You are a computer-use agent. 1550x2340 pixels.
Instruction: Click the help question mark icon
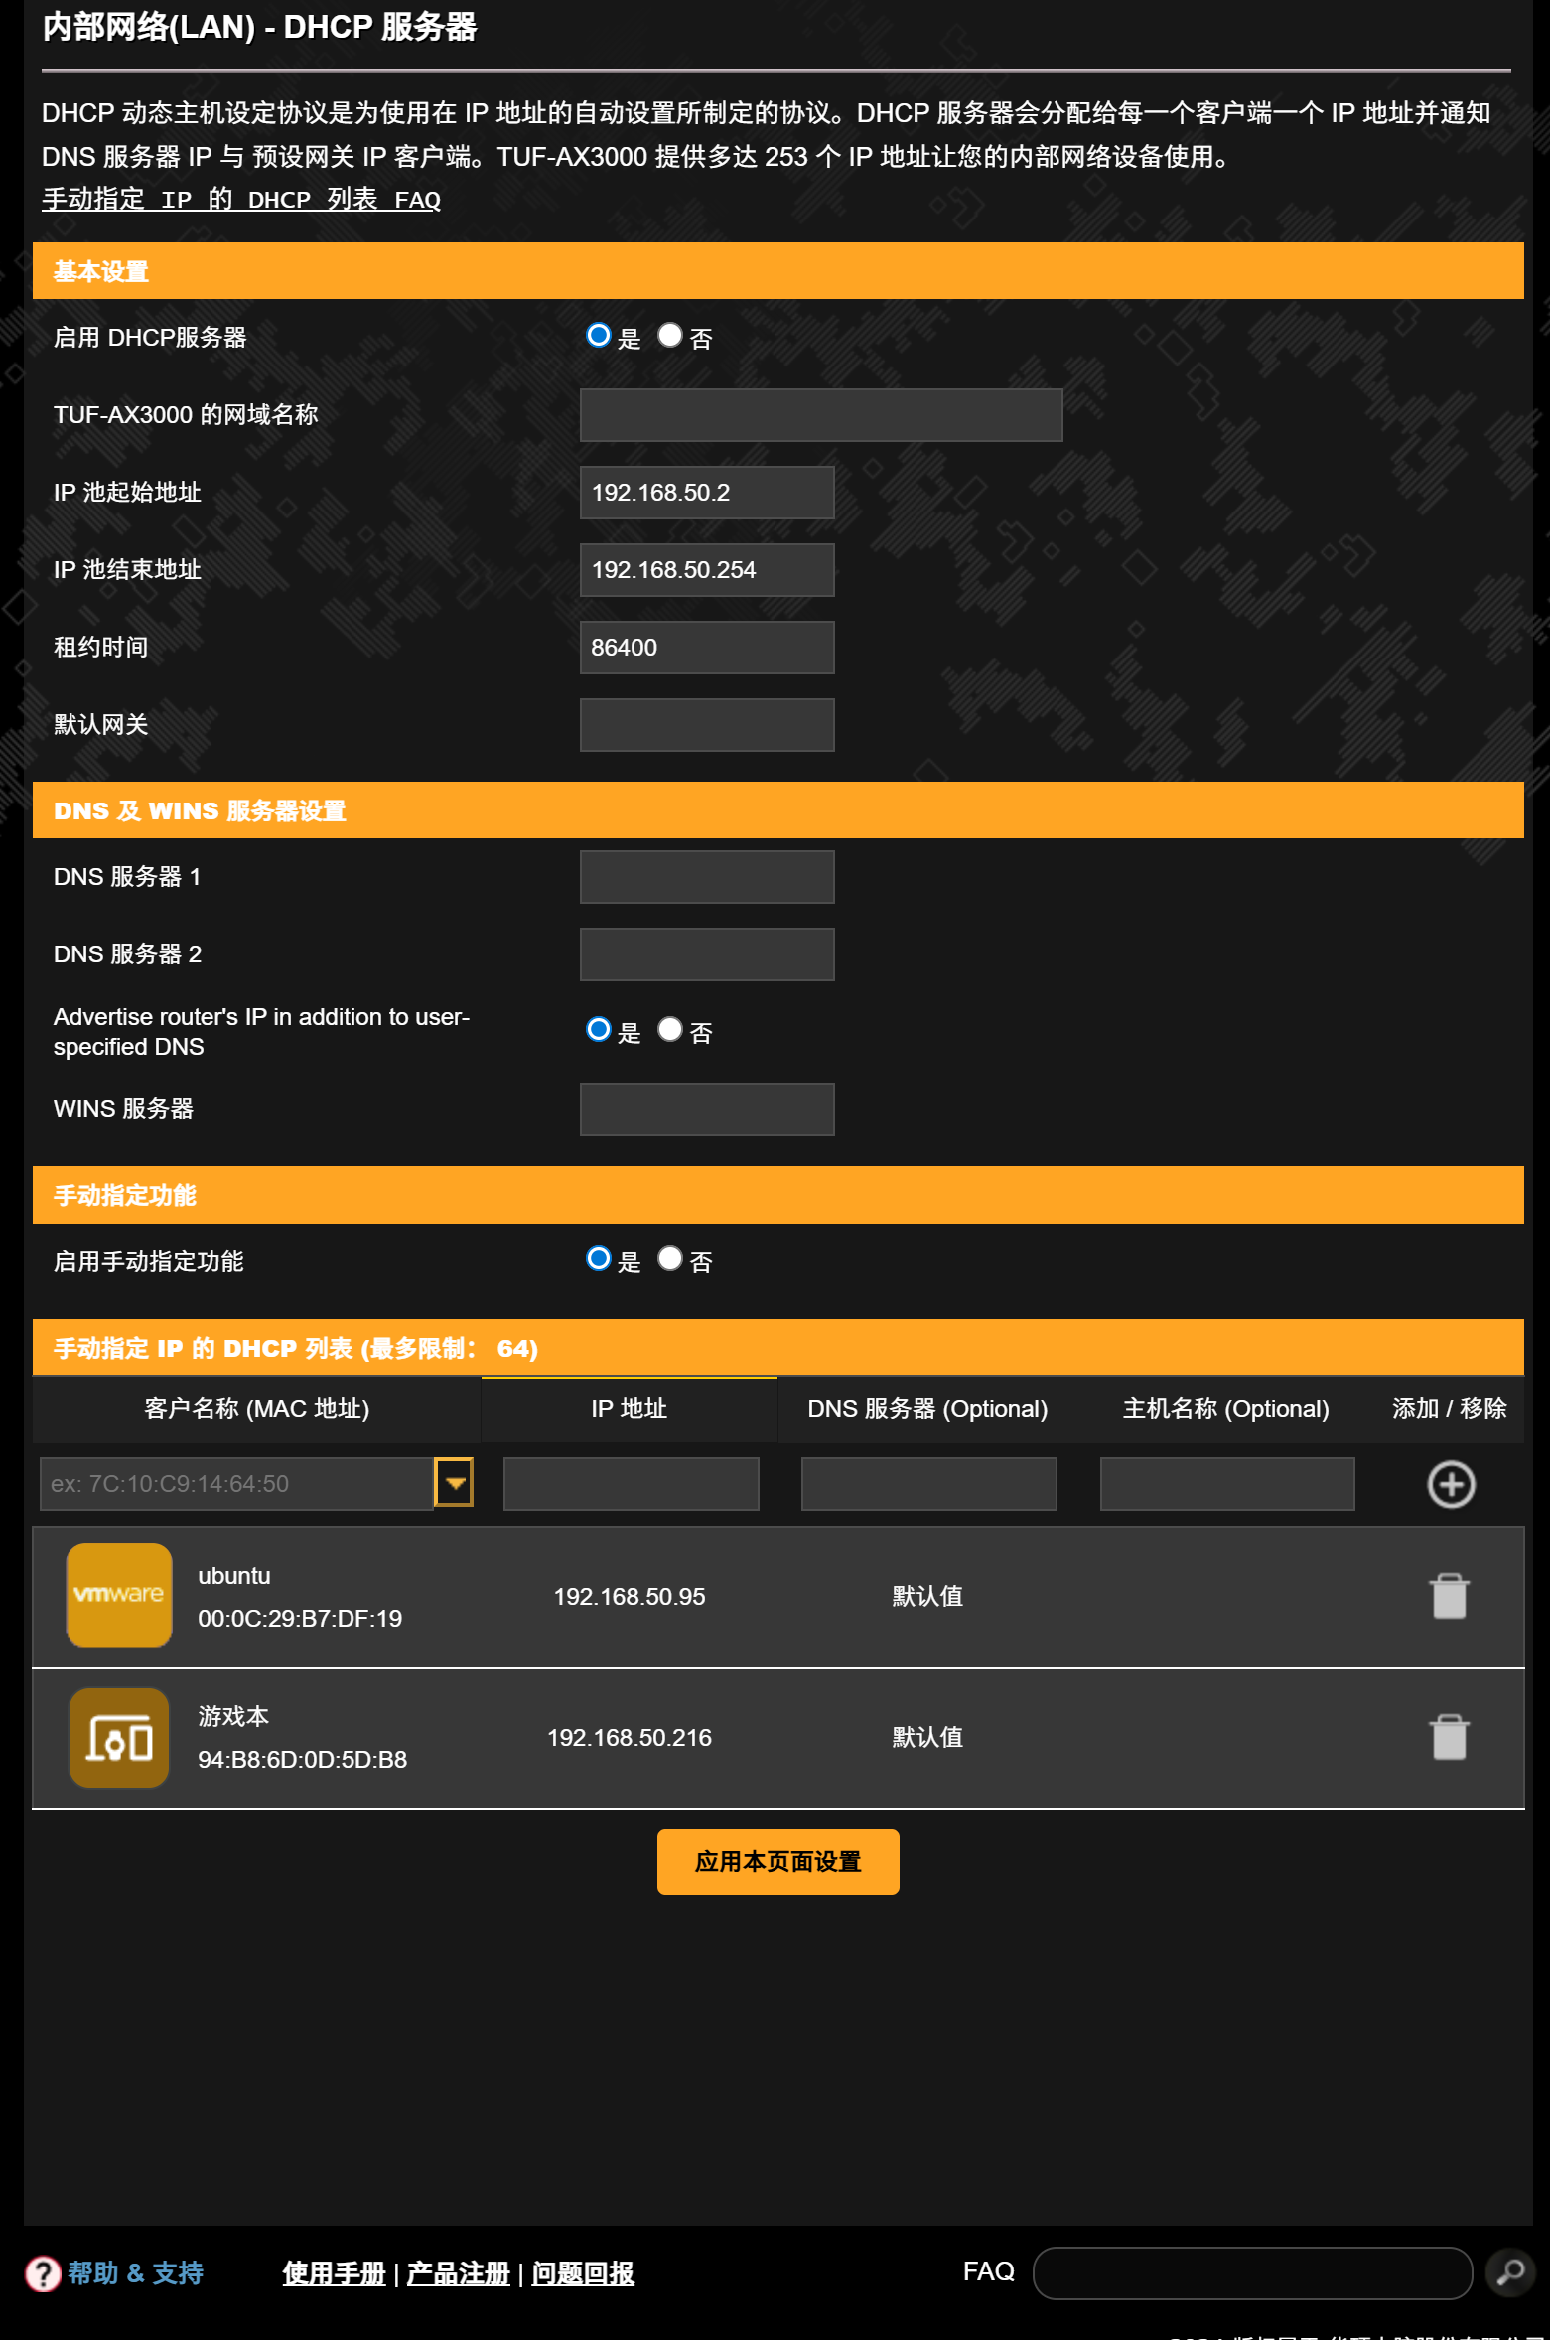pyautogui.click(x=43, y=2273)
